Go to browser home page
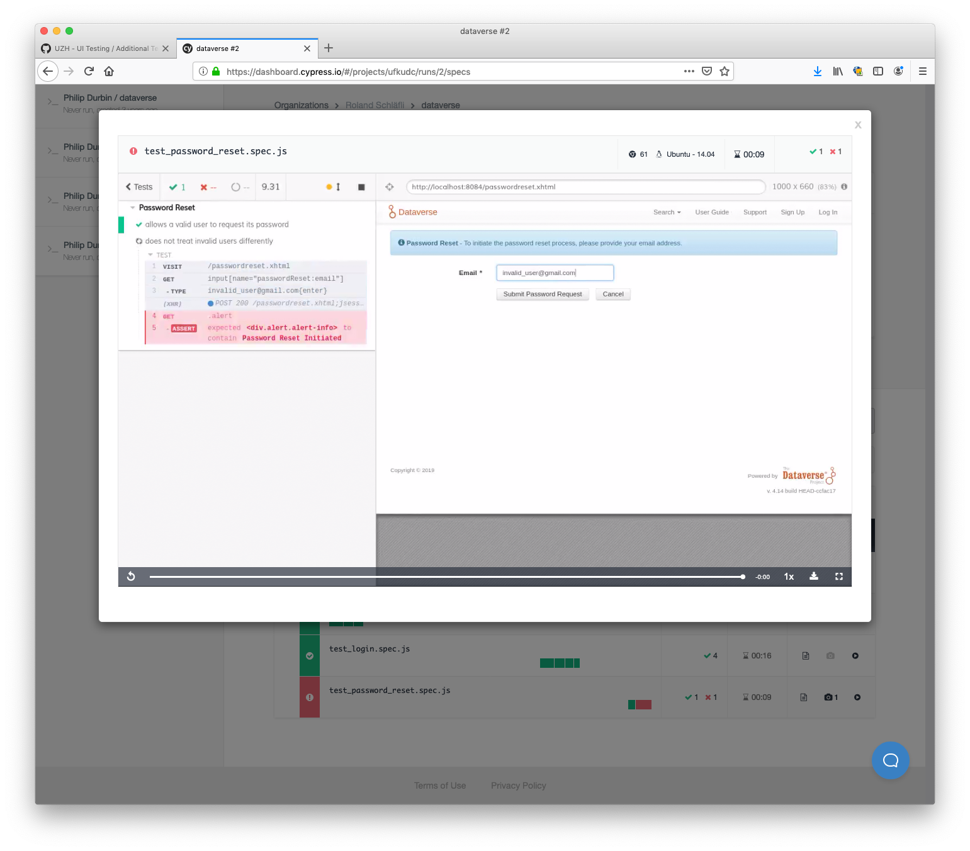Viewport: 970px width, 851px height. click(x=109, y=71)
